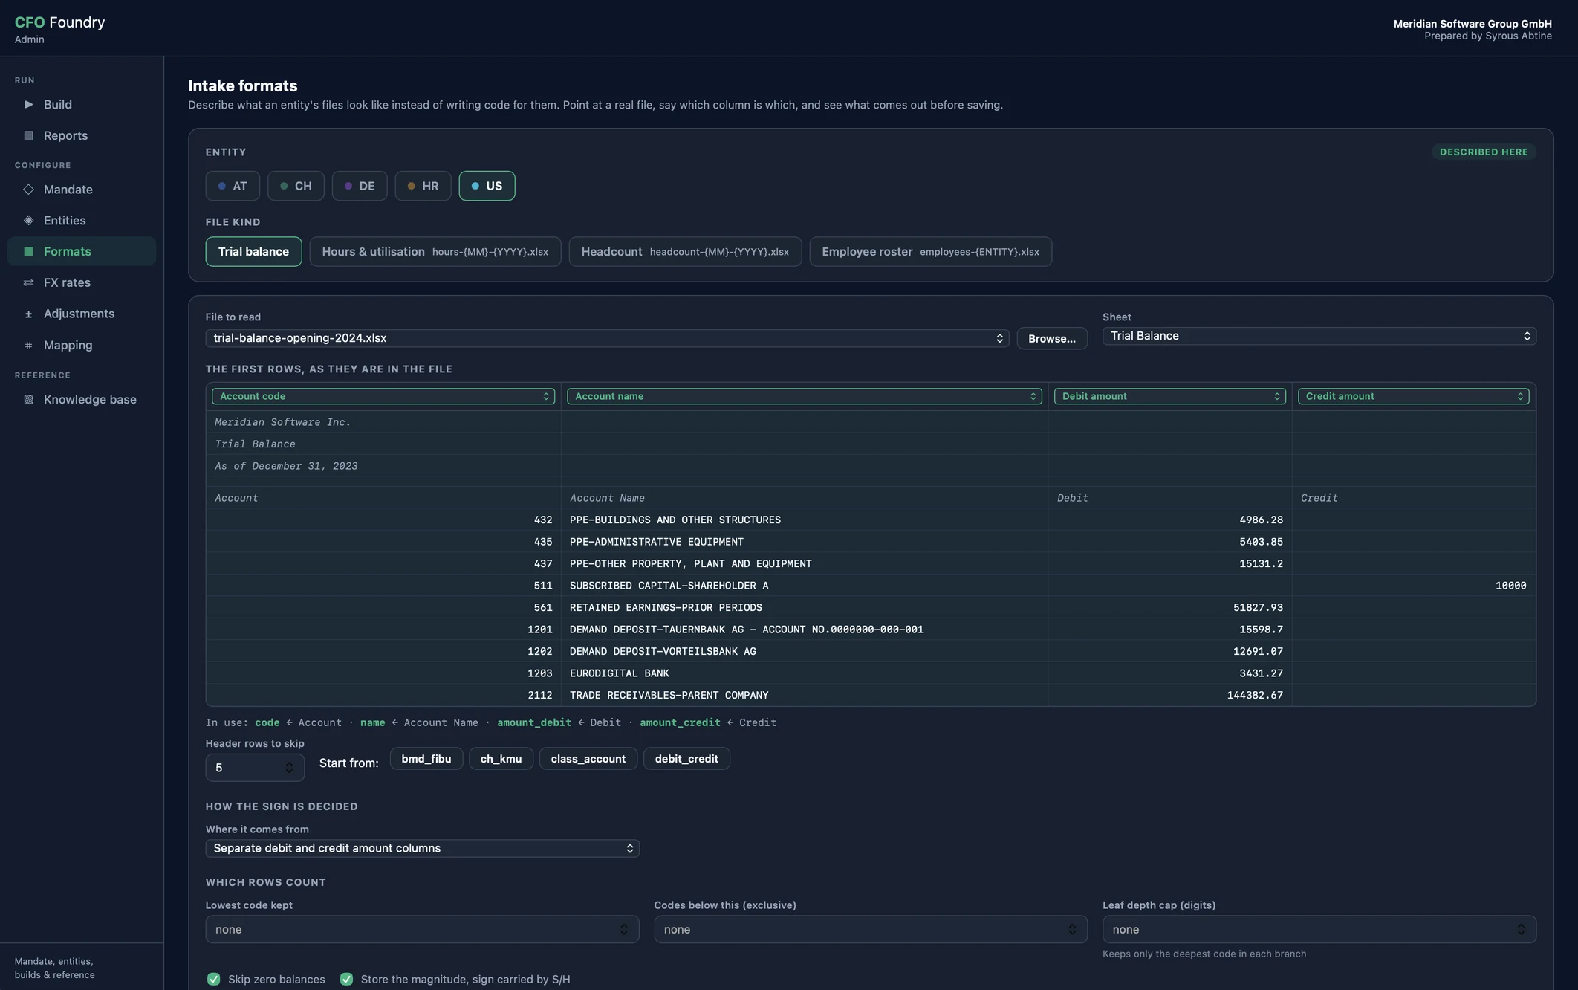This screenshot has height=990, width=1578.
Task: Open the Debit amount column mapping dropdown
Action: point(1169,396)
